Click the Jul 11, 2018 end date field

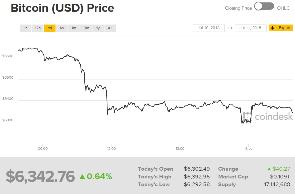point(250,28)
